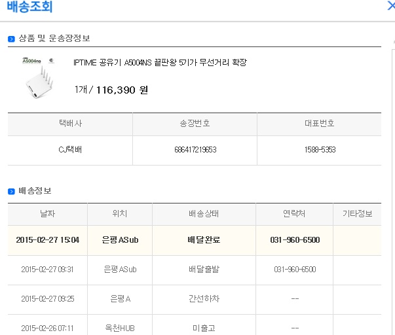Click the 은평A location cell
Screen dimensions: 395x335
[120, 299]
